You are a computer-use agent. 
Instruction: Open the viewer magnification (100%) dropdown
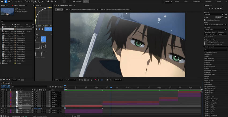[58, 80]
